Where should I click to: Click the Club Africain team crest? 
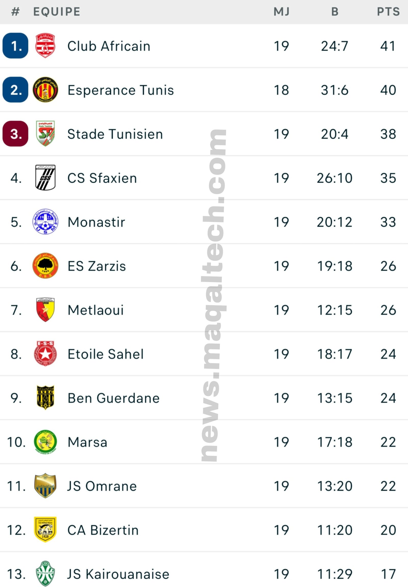point(45,46)
